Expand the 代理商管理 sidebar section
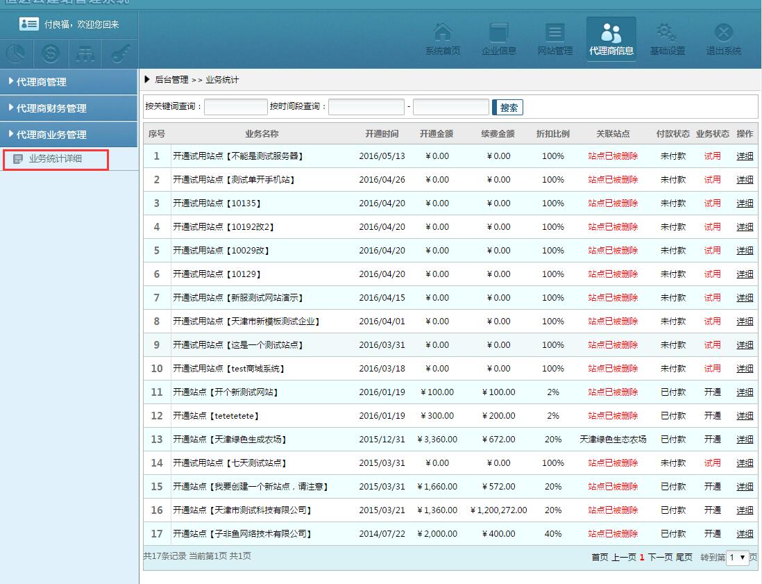Screen dimensions: 762x584 click(69, 82)
